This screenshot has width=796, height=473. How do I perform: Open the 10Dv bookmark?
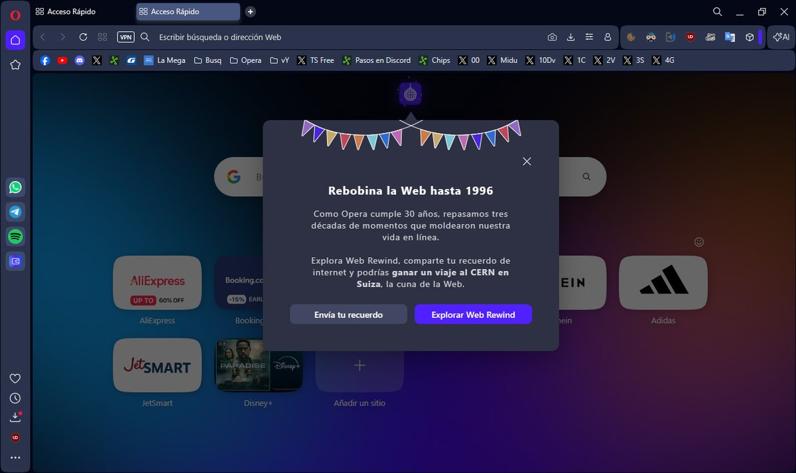540,60
